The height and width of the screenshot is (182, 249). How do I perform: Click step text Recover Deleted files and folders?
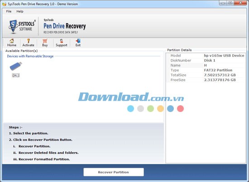click(x=48, y=153)
